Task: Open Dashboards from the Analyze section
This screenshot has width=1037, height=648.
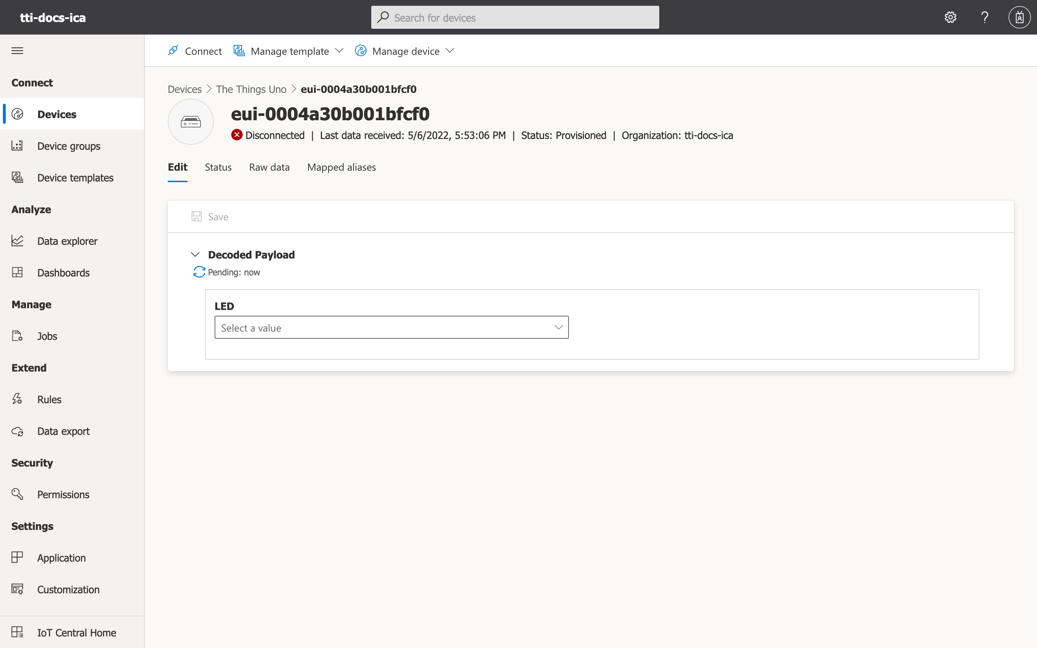Action: (63, 273)
